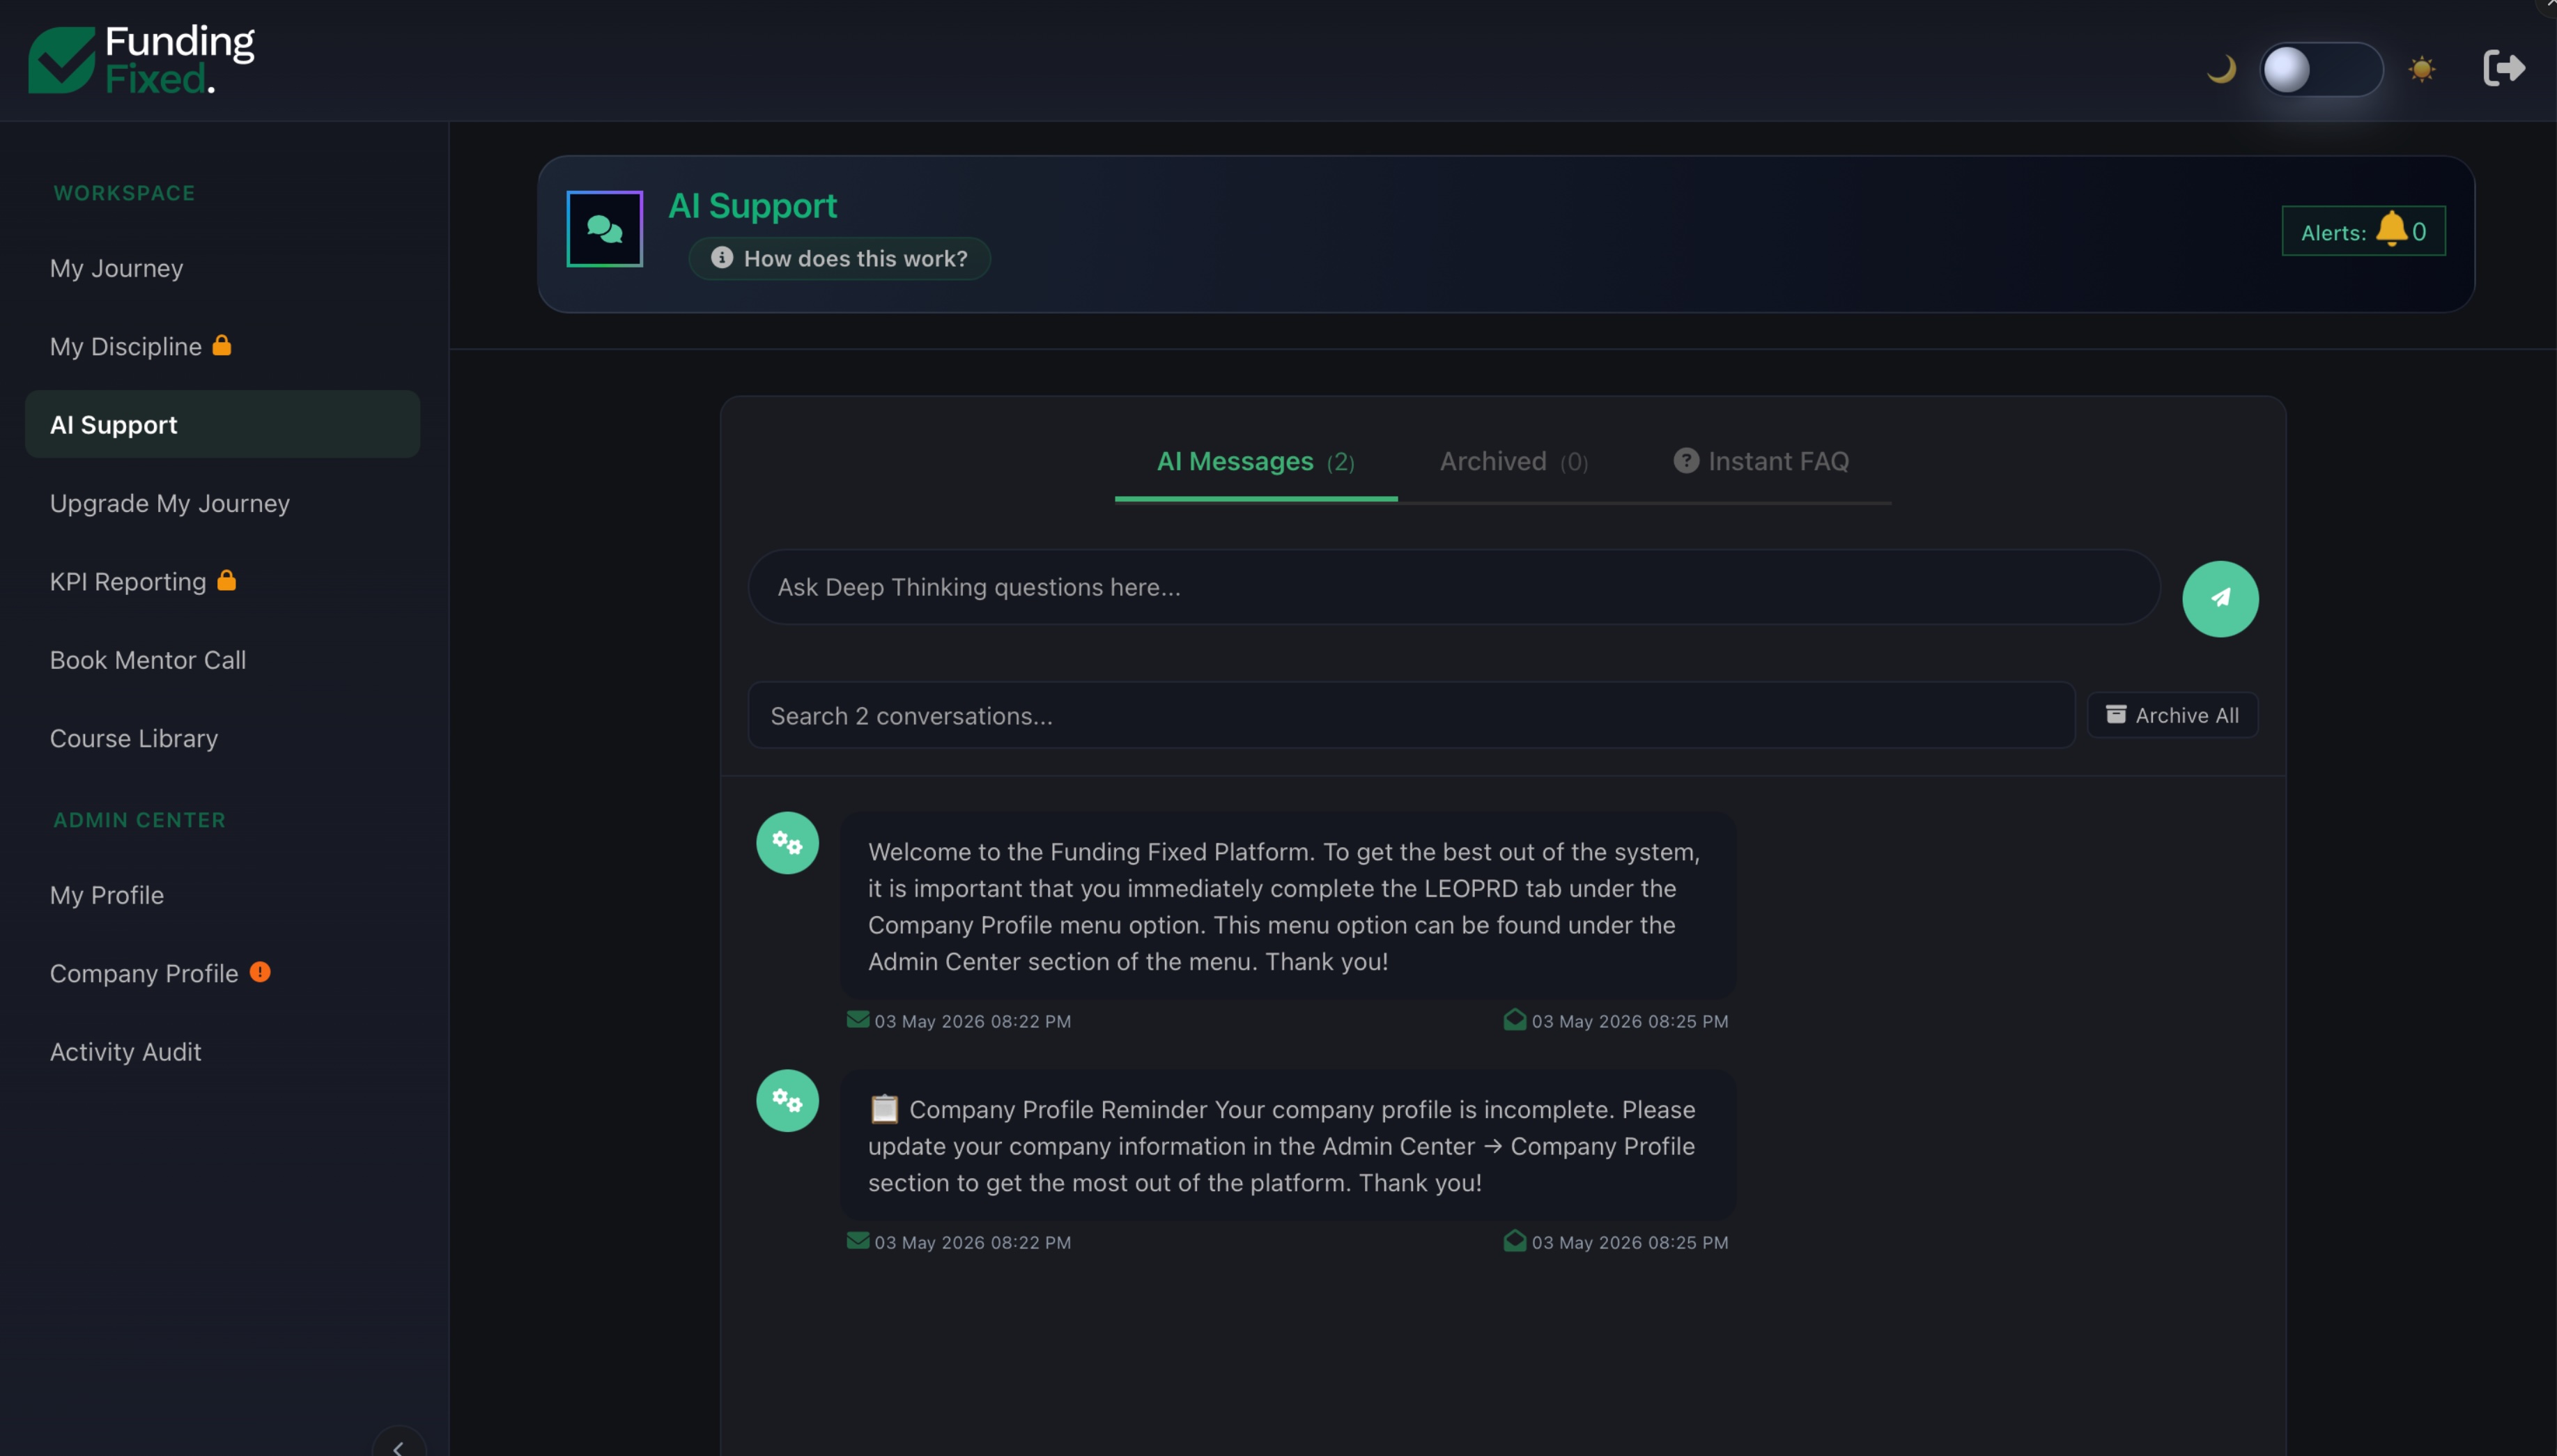Click the AI Support page title

click(753, 205)
